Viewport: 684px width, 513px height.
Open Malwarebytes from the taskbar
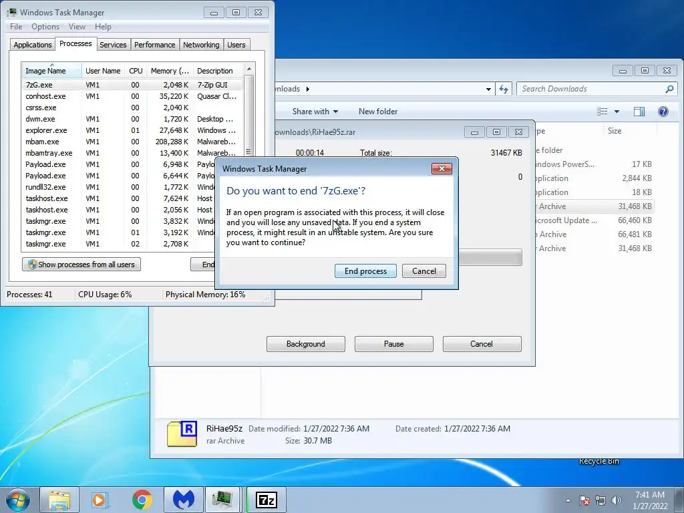tap(184, 500)
